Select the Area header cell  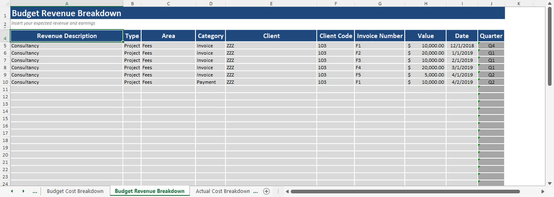coord(168,36)
